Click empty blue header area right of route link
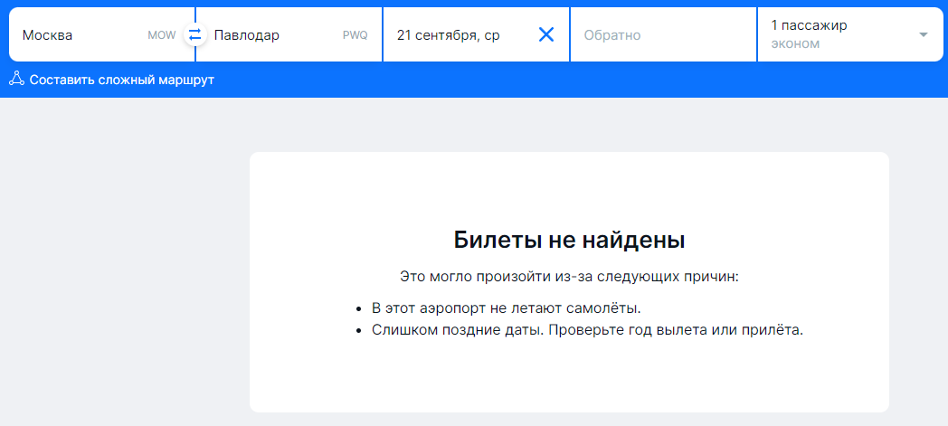 (579, 80)
